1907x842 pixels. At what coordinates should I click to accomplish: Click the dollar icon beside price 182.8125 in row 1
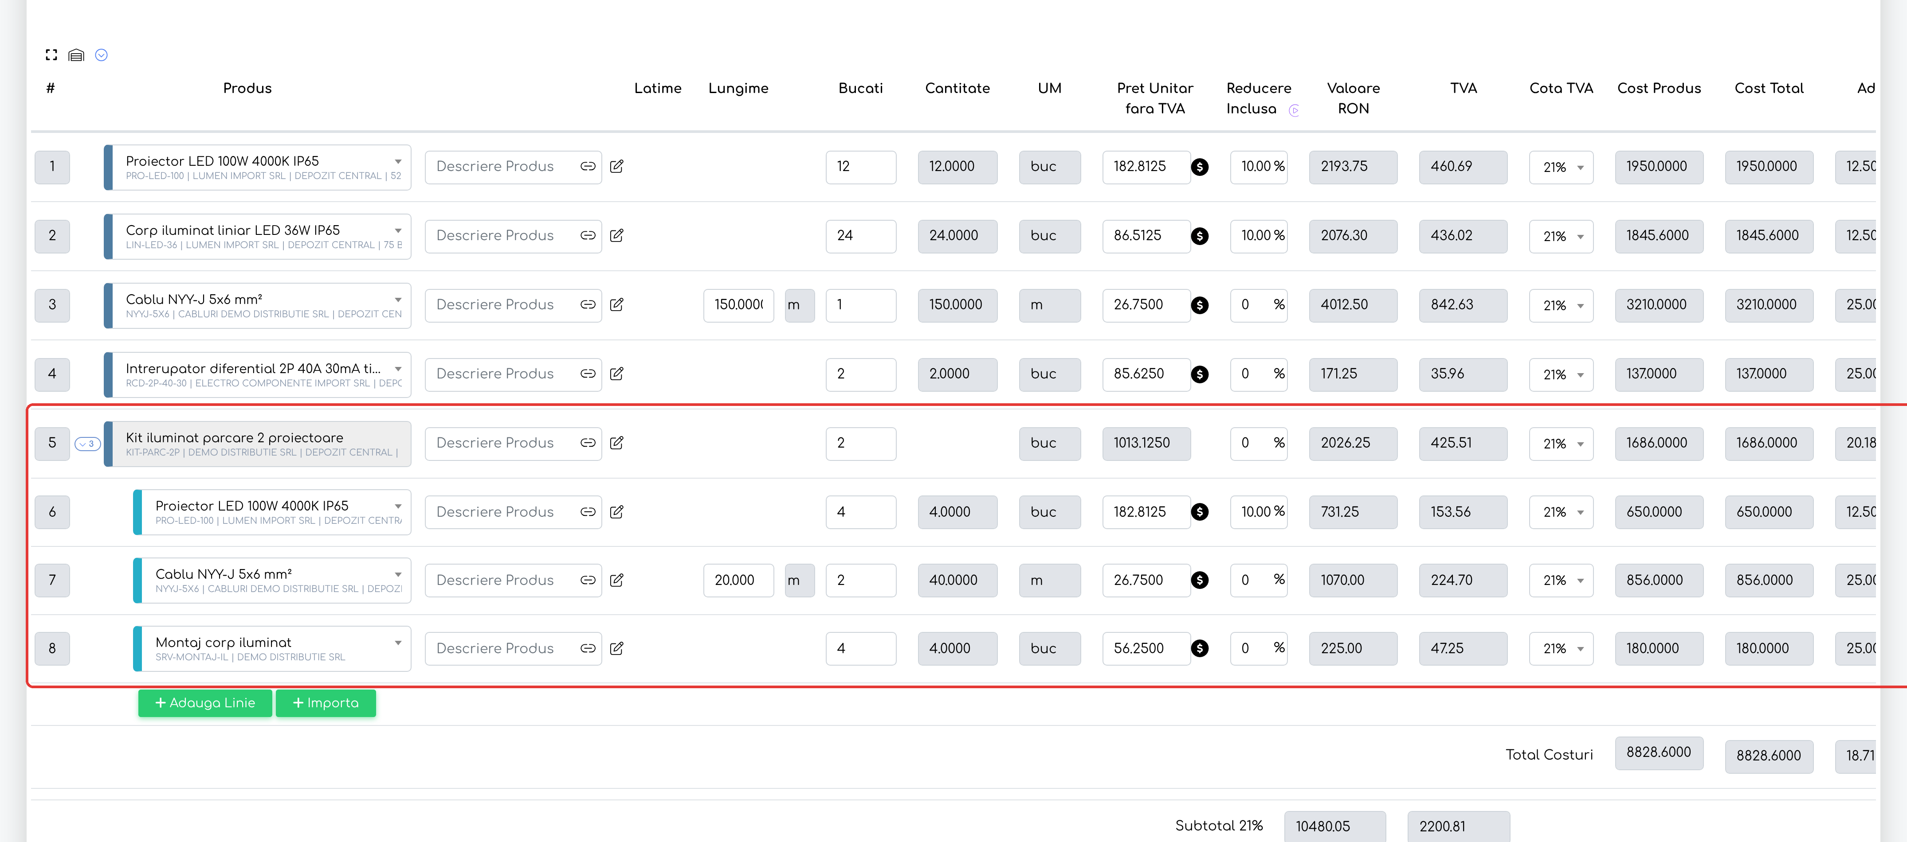tap(1200, 167)
